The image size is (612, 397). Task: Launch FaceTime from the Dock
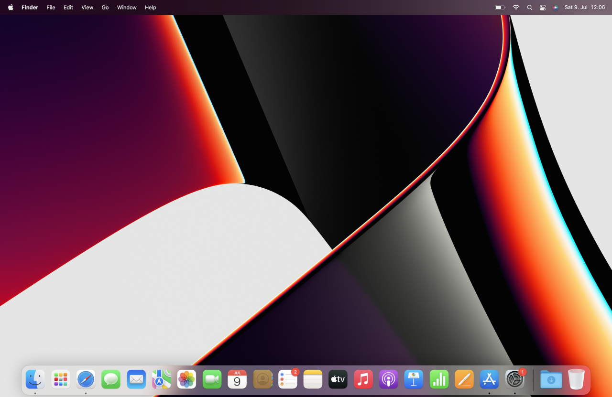[212, 379]
